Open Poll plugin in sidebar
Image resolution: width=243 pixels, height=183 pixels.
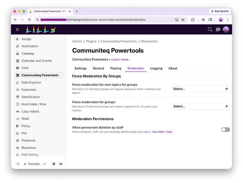coord(39,133)
